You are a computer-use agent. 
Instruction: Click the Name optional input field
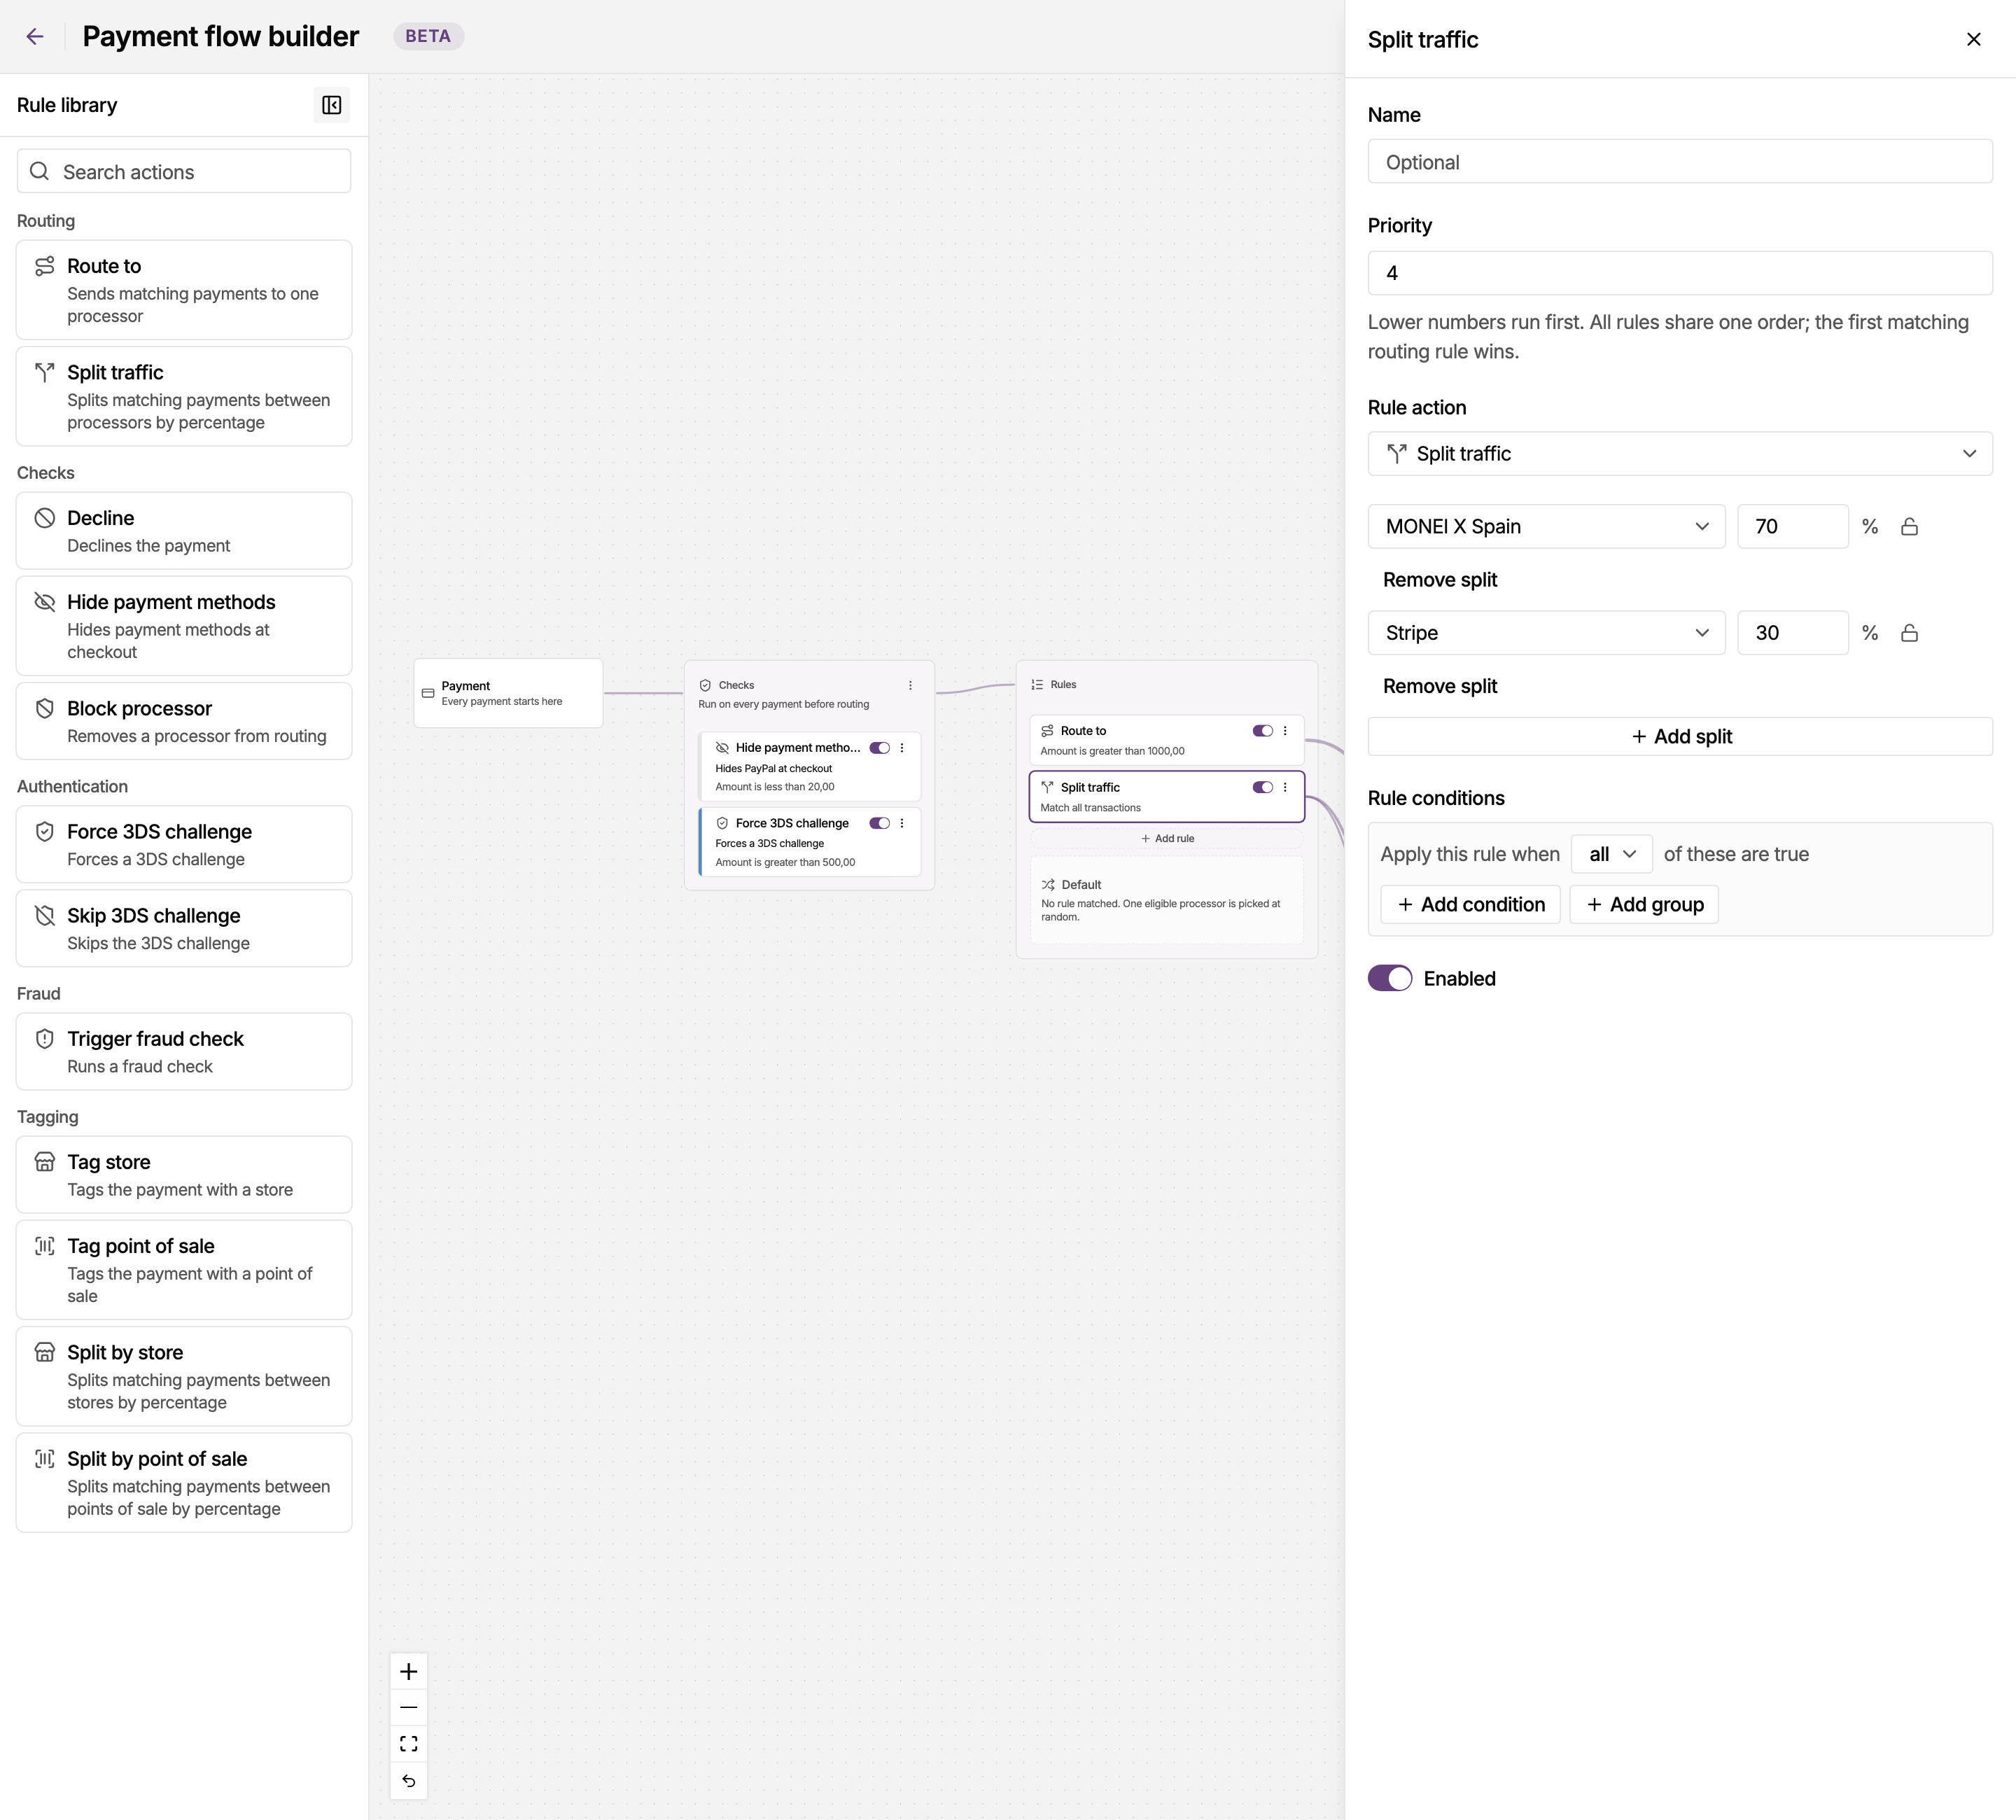(1680, 161)
